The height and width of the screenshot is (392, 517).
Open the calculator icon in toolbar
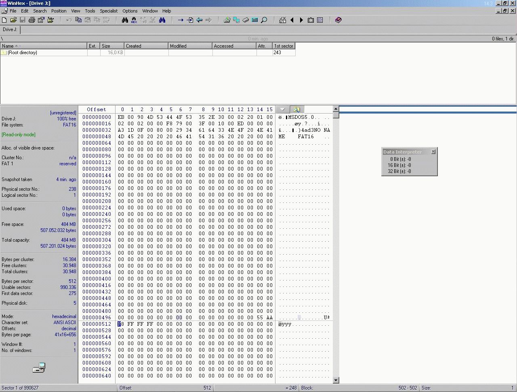[255, 20]
